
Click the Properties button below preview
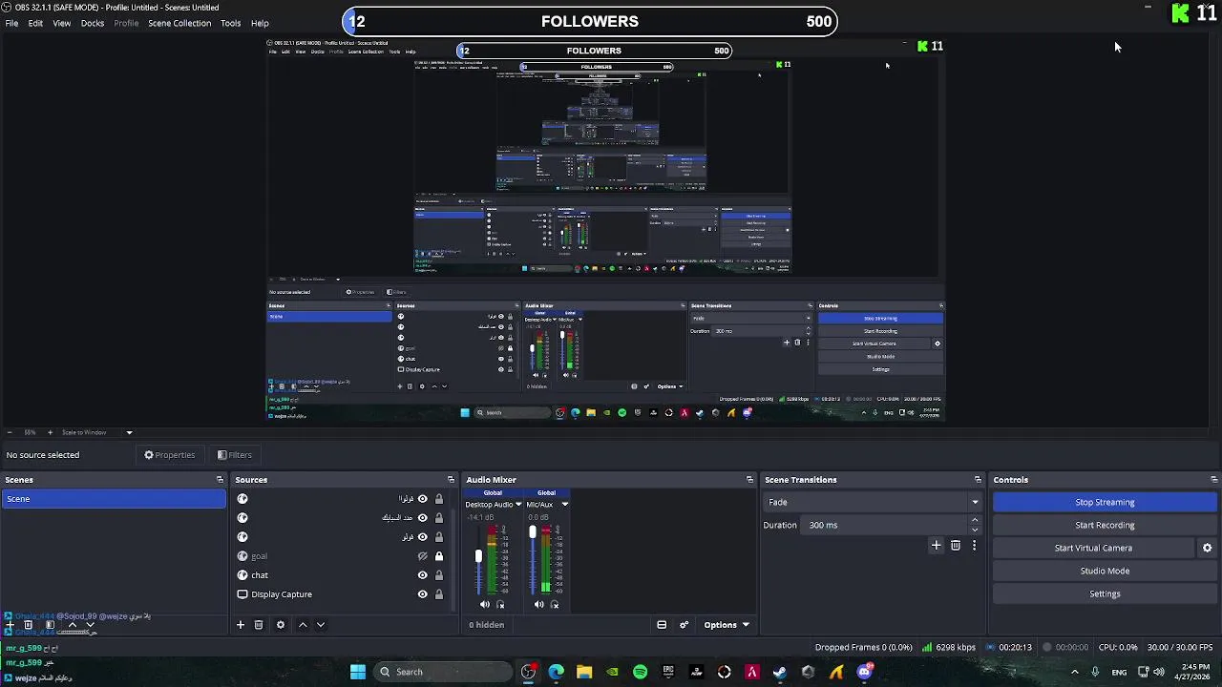pyautogui.click(x=169, y=455)
